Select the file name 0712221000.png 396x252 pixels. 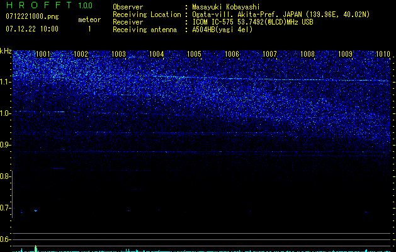pos(32,16)
